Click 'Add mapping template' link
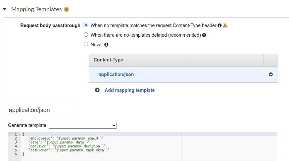The height and width of the screenshot is (161, 289). (x=129, y=90)
